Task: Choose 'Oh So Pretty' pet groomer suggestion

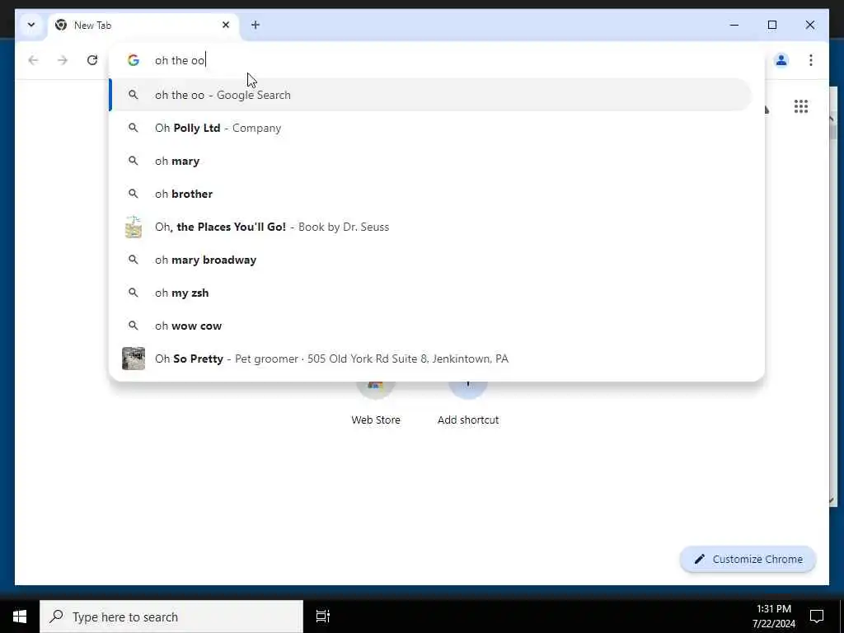Action: coord(430,359)
